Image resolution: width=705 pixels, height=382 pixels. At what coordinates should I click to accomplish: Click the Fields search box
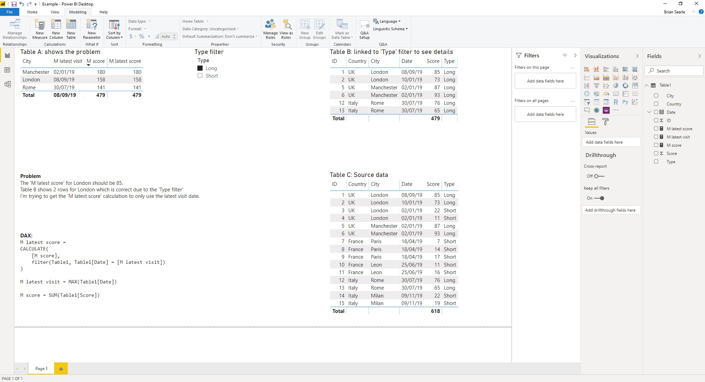pos(674,71)
